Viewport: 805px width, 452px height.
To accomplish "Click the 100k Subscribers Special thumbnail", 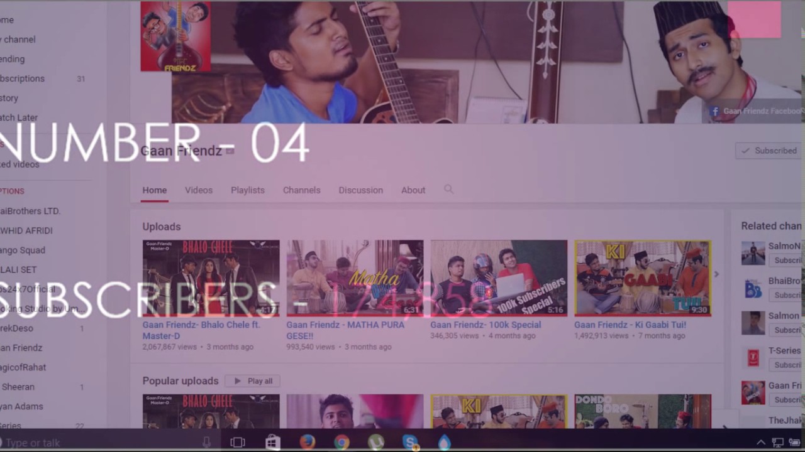I will click(499, 277).
